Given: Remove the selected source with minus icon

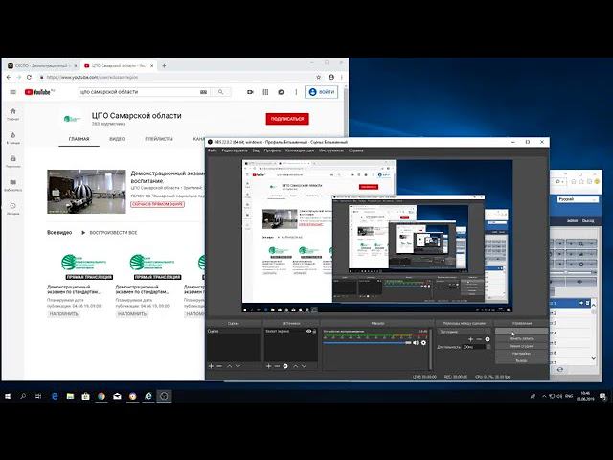Looking at the screenshot, I should (x=277, y=366).
